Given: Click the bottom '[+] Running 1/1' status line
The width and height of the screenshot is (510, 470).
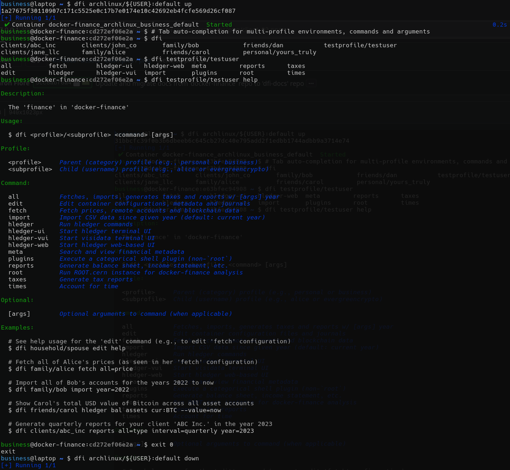Looking at the screenshot, I should 28,465.
